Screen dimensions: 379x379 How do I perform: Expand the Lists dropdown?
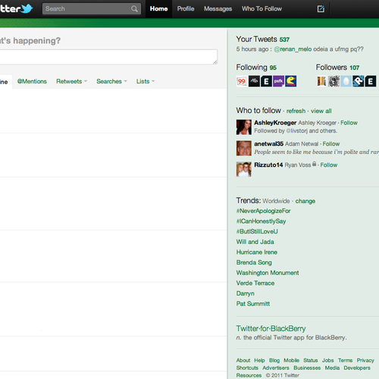(146, 81)
